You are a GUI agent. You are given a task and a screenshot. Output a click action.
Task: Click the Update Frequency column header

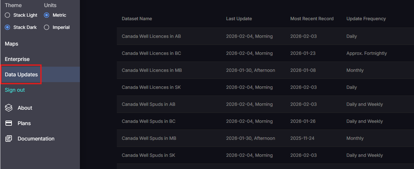click(366, 19)
